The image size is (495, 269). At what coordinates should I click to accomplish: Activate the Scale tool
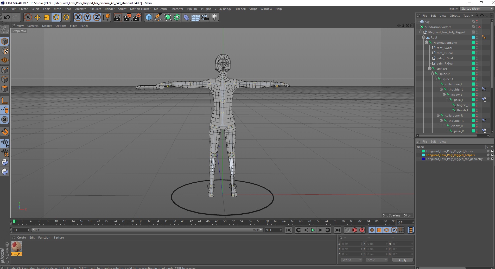(x=47, y=17)
